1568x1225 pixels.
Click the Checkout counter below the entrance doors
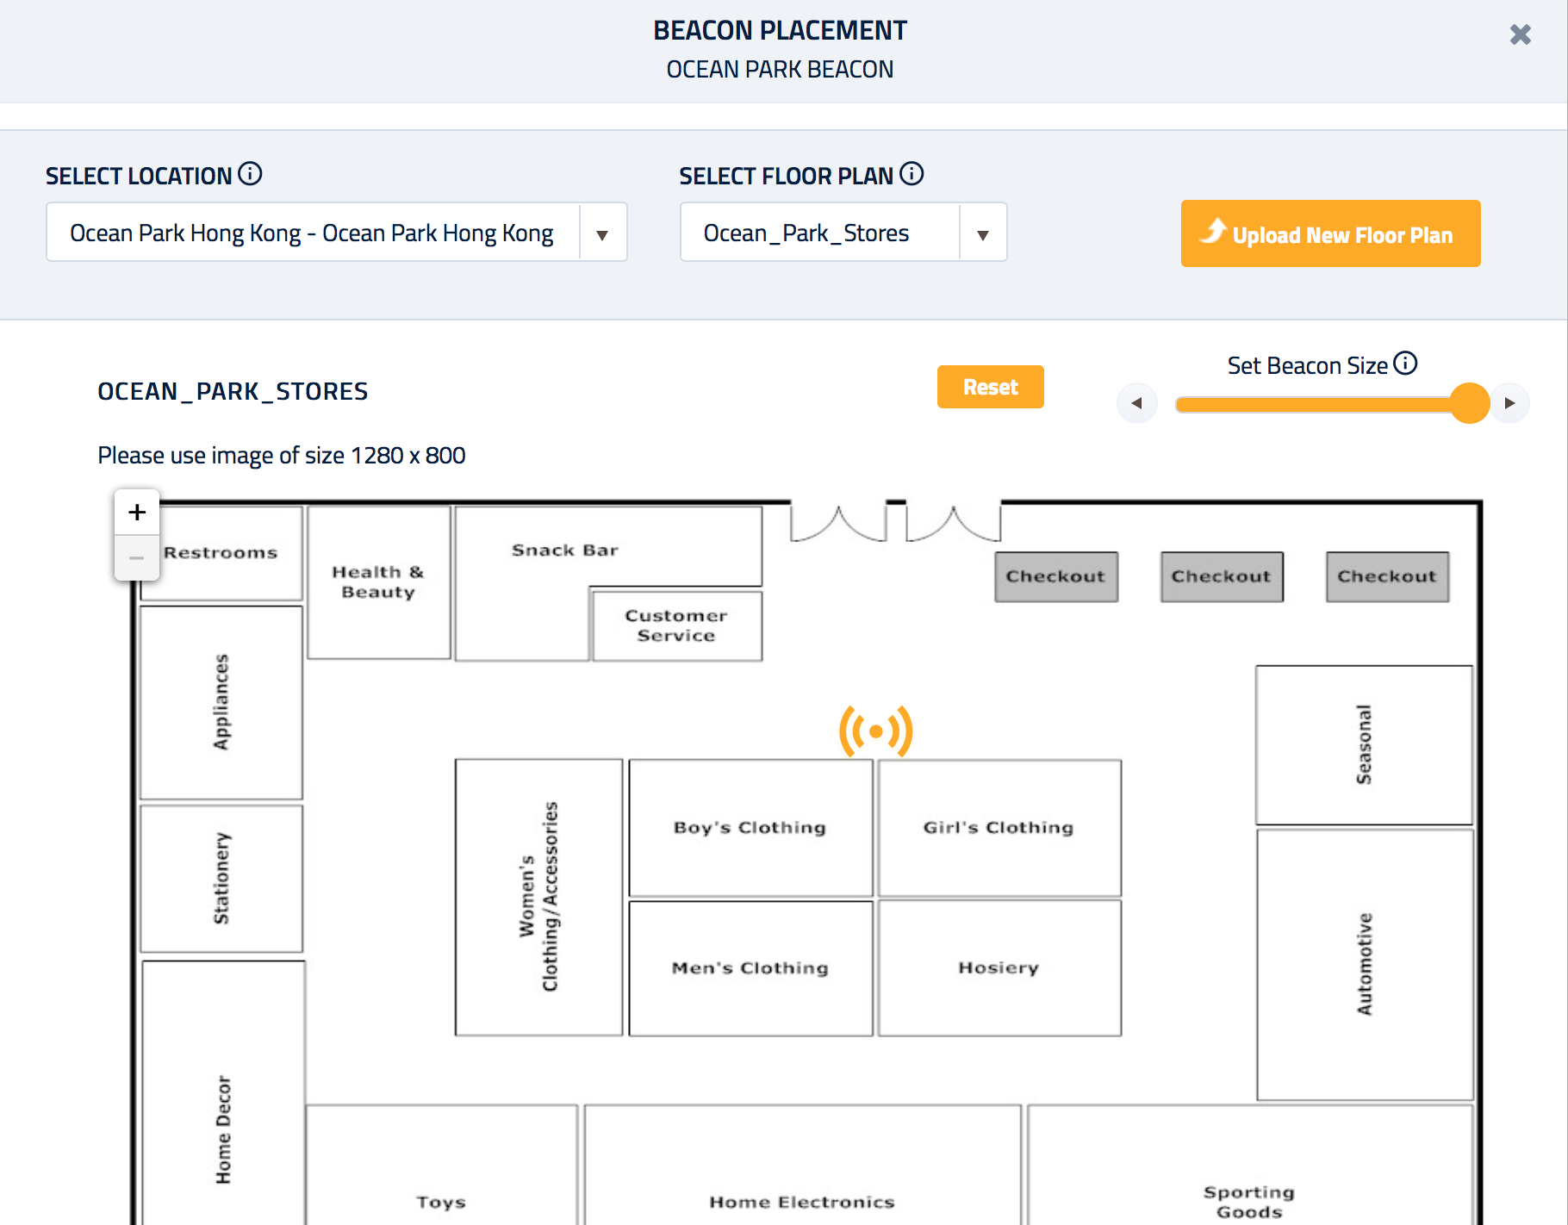click(x=1055, y=576)
